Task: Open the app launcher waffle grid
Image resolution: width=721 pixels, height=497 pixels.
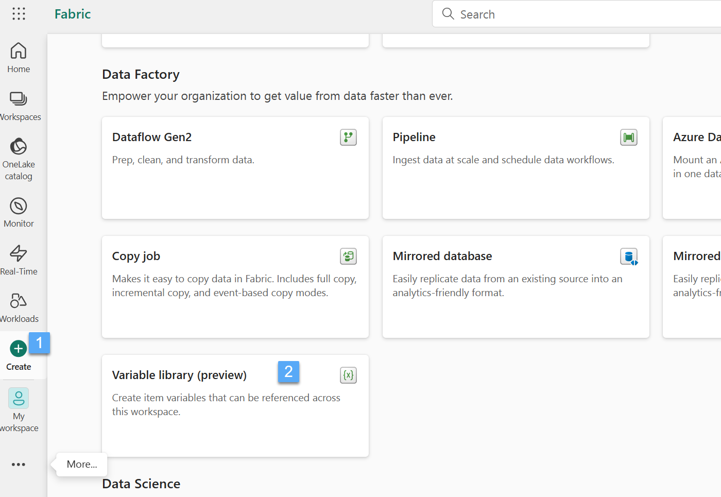Action: point(19,14)
